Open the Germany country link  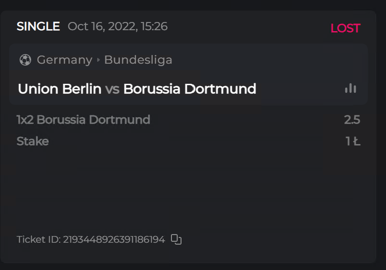(64, 60)
